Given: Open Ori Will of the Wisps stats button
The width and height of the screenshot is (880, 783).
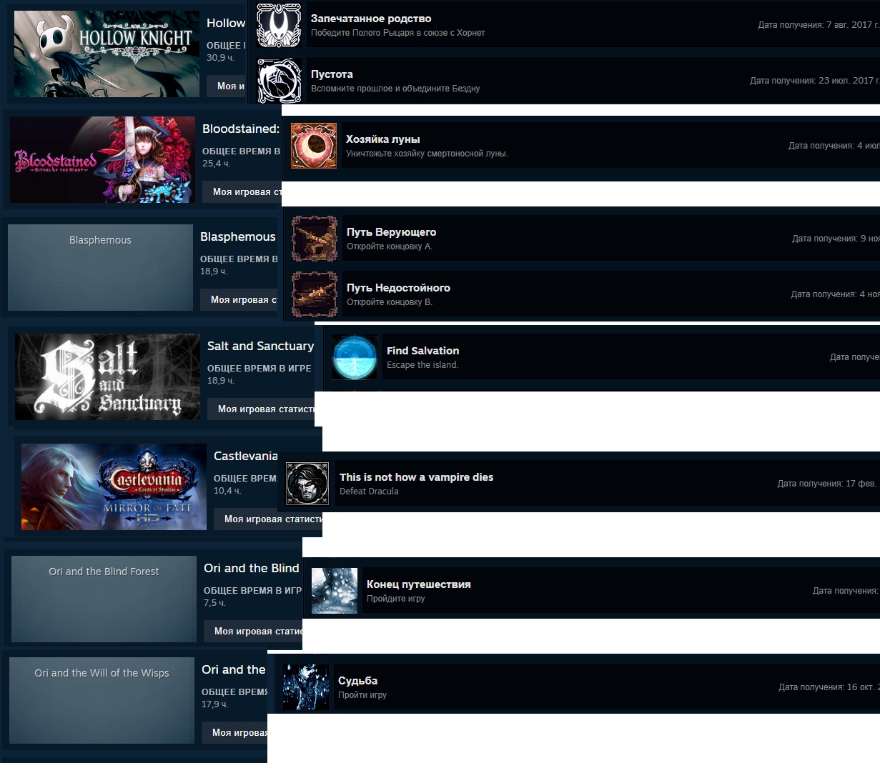Looking at the screenshot, I should tap(234, 732).
